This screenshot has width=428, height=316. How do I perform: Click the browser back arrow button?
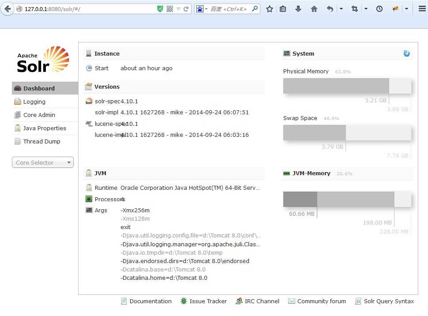click(8, 9)
